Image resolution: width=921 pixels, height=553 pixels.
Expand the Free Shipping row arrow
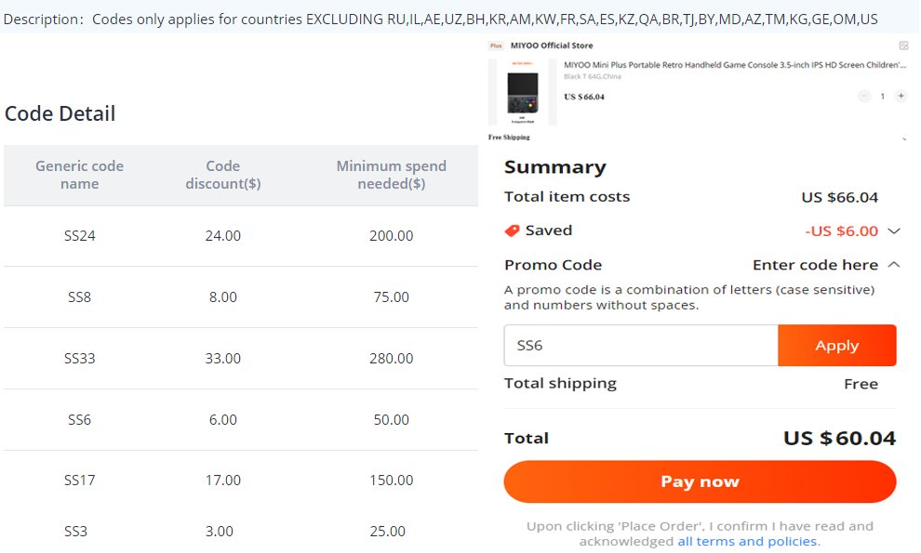pos(904,138)
